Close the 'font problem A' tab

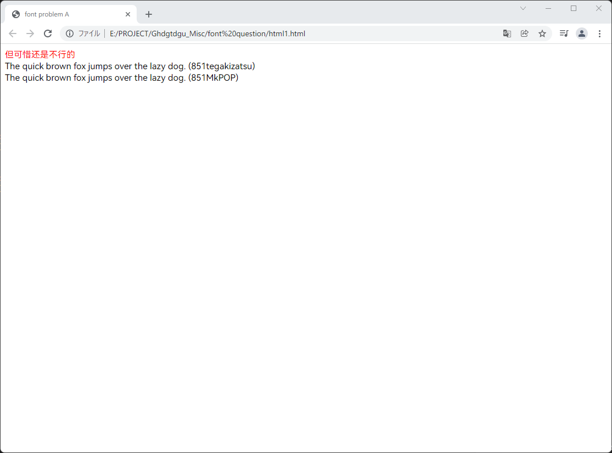(x=128, y=14)
